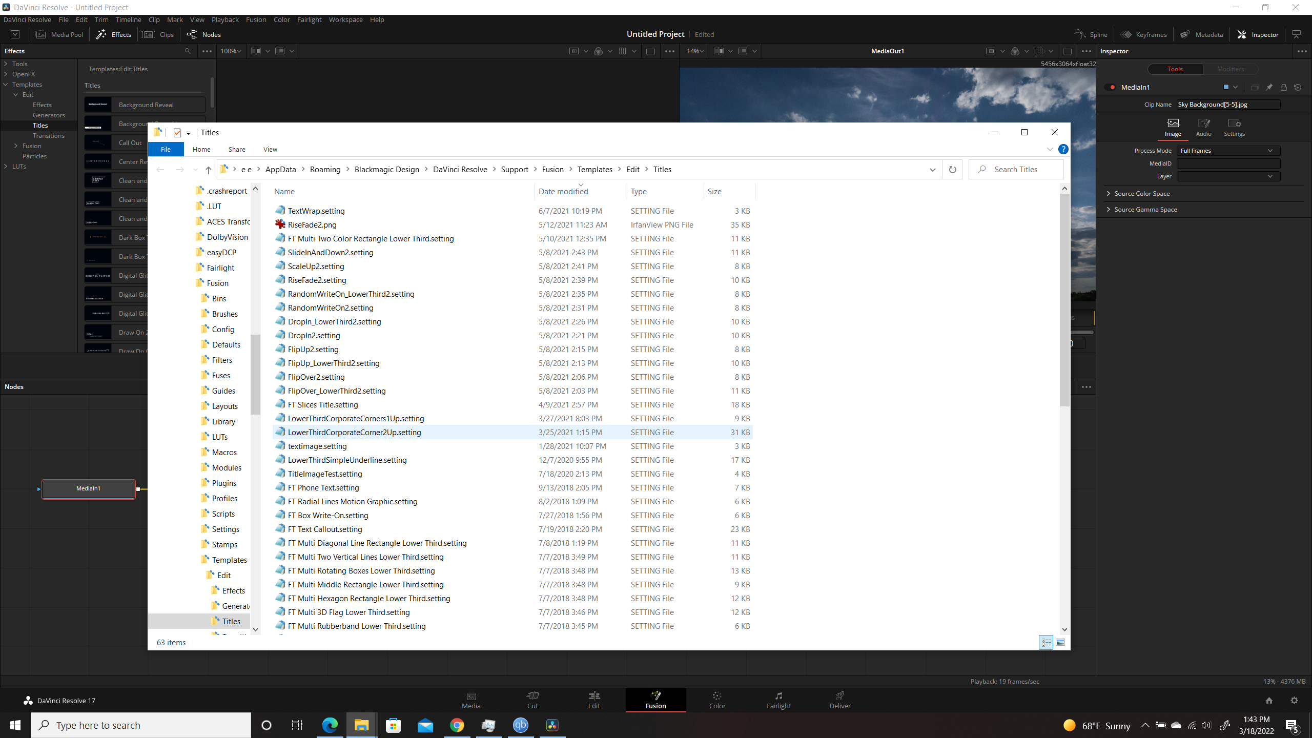The image size is (1312, 738).
Task: Sort by Date modified column
Action: (x=580, y=191)
